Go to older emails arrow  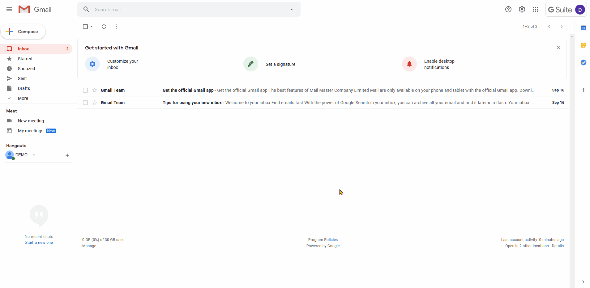(x=562, y=27)
